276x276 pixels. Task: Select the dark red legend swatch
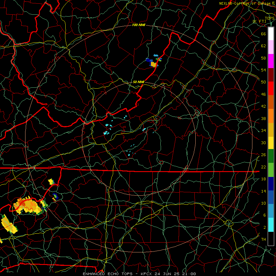(x=271, y=75)
